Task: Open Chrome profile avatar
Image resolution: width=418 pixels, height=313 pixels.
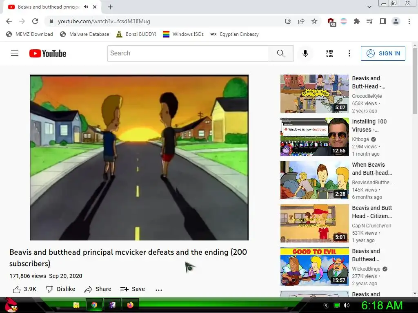Action: coord(396,21)
